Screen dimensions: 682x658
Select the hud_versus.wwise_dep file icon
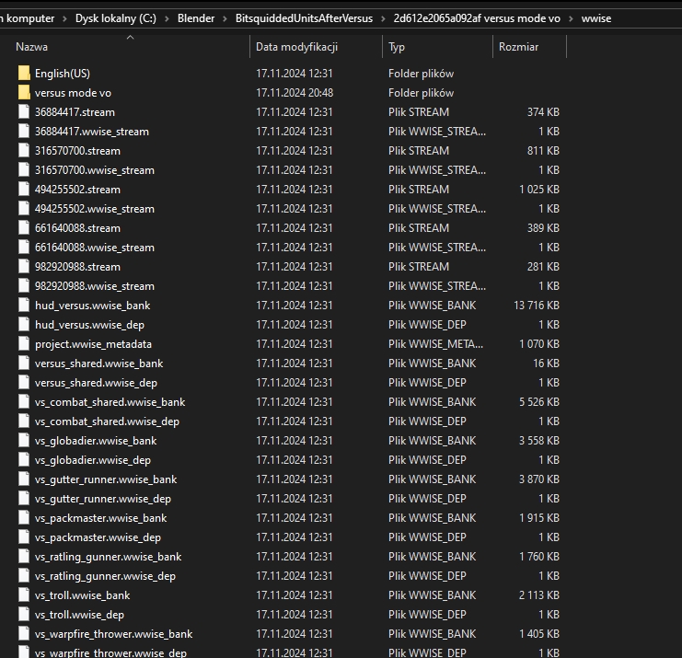24,325
